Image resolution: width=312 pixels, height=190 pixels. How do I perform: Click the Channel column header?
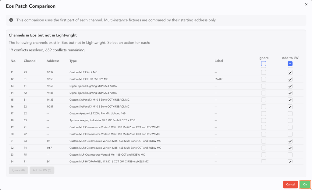pos(30,61)
